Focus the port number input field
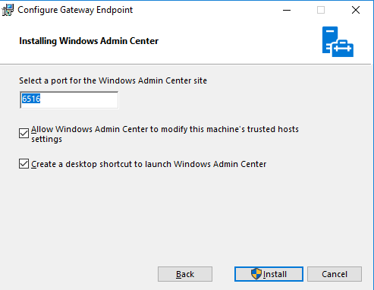The image size is (374, 290). click(x=69, y=100)
